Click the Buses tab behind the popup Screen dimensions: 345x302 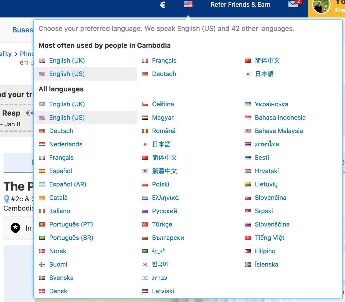pyautogui.click(x=23, y=30)
